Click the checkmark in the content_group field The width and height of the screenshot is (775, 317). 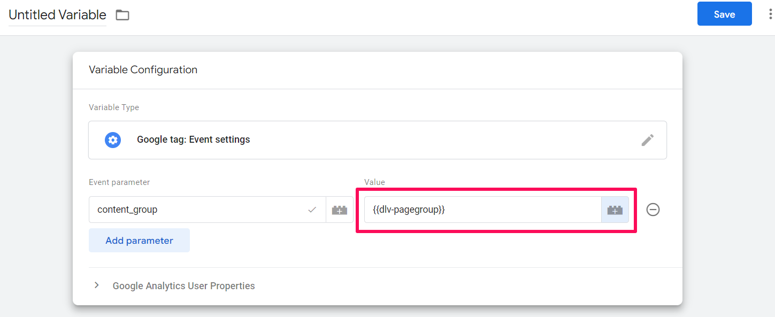click(x=312, y=210)
